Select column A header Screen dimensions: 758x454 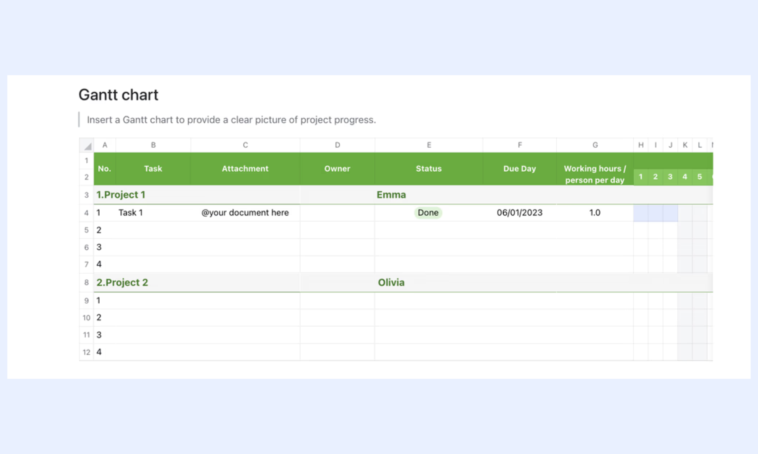click(105, 145)
